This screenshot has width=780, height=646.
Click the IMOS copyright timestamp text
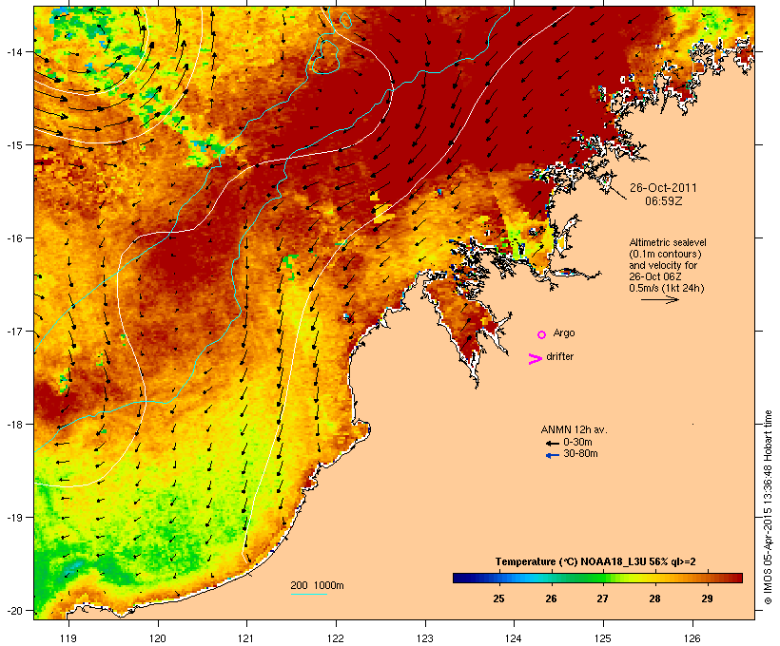click(x=768, y=507)
